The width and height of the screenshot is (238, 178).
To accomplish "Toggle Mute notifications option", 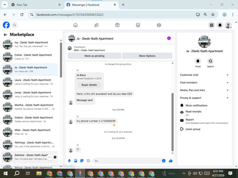I will (x=205, y=105).
